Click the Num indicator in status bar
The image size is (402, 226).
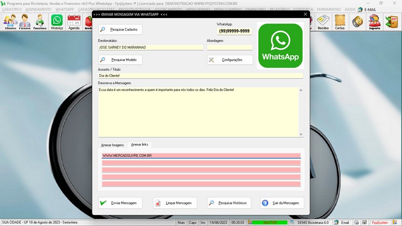pos(181,222)
